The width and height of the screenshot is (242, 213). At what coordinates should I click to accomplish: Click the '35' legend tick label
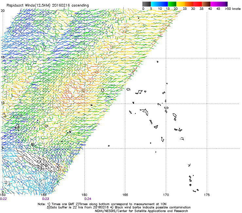(x=201, y=9)
